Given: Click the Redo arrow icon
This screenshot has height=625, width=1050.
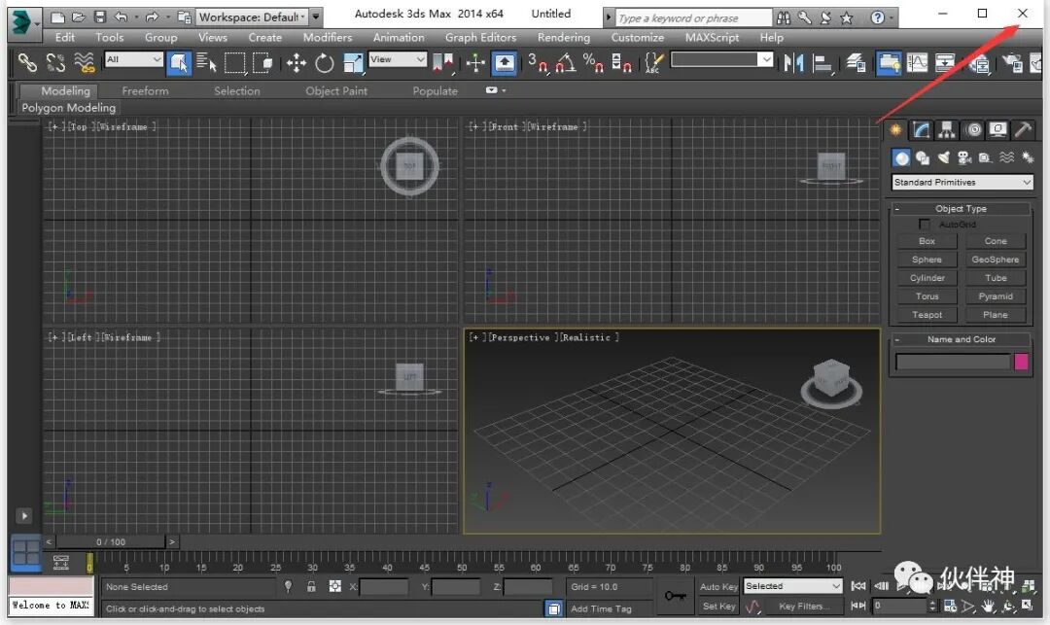Looking at the screenshot, I should pyautogui.click(x=152, y=17).
